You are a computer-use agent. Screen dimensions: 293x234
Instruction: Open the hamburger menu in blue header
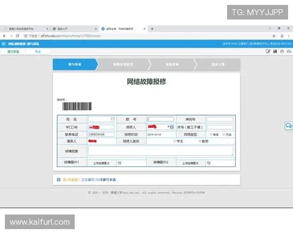3,44
